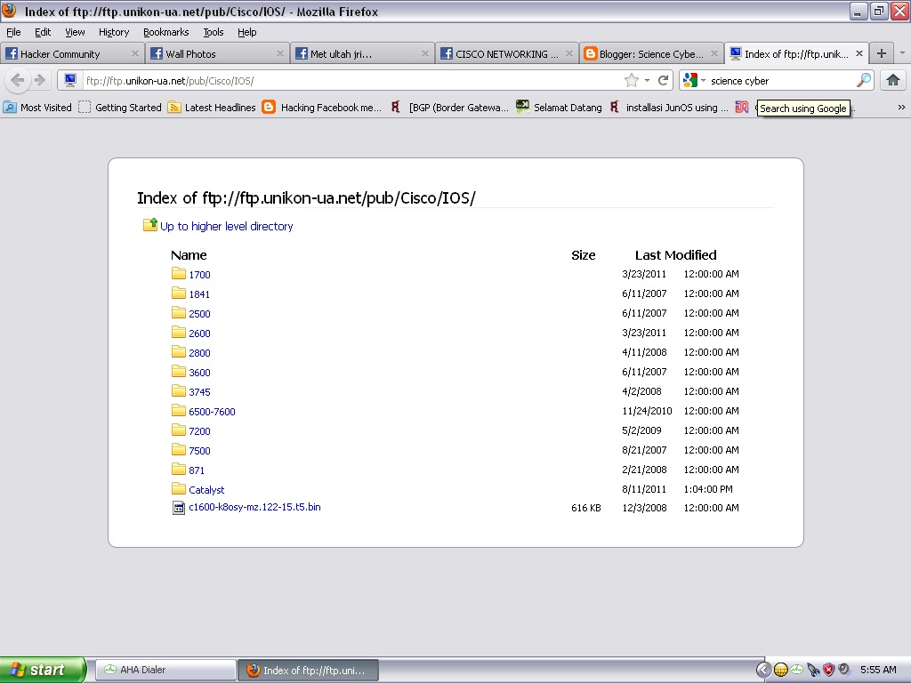Follow Up to higher level directory link
Screen dimensions: 911x683
226,226
